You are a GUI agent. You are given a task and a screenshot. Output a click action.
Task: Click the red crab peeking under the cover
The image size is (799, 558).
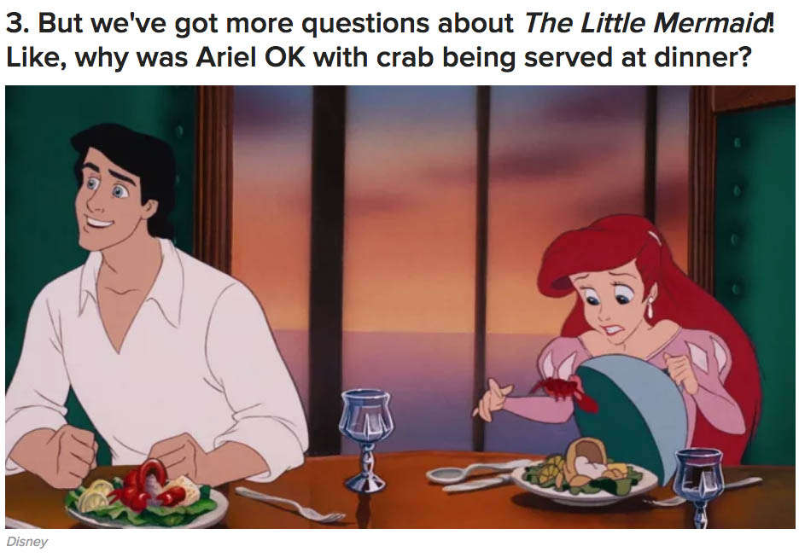point(566,391)
